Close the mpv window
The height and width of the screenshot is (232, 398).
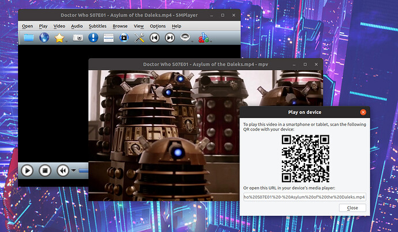(x=316, y=64)
